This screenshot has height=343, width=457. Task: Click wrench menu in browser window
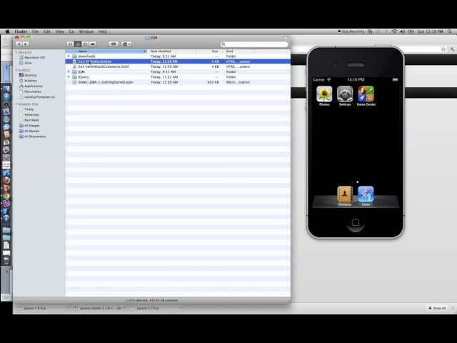pos(452,49)
